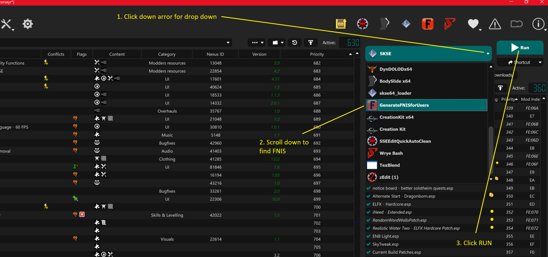Click the green flag icon in priority 699 row
This screenshot has height=257, width=548.
click(x=75, y=198)
